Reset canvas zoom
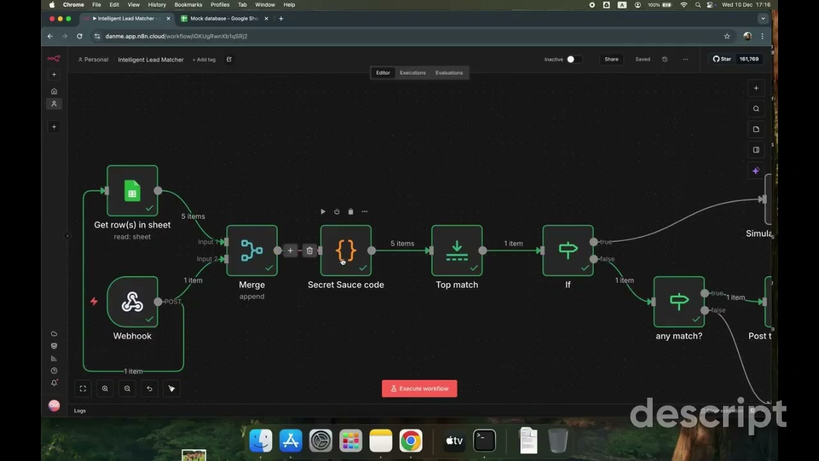The height and width of the screenshot is (461, 819). point(149,388)
